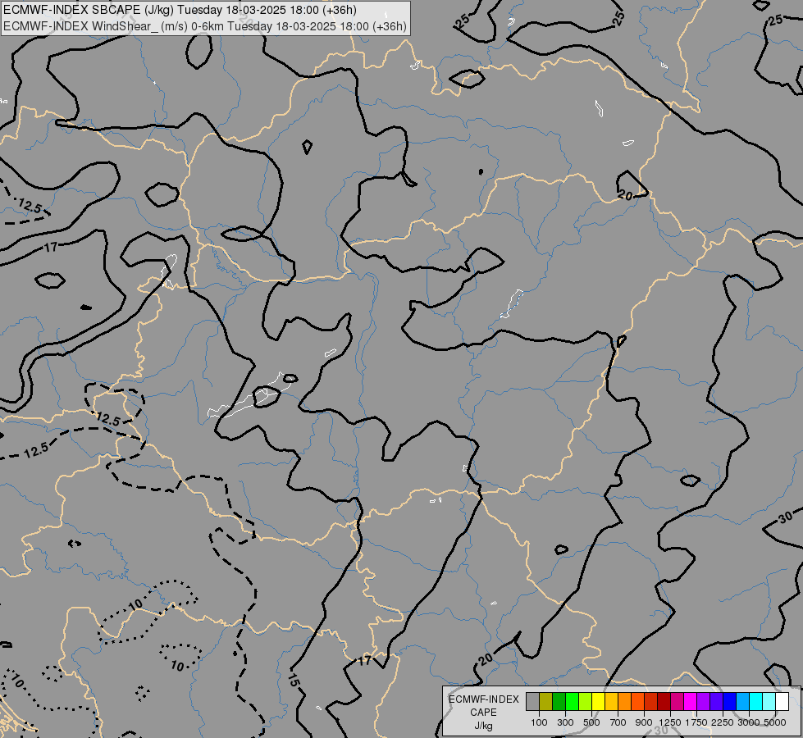Click the 3000 legend scale value
Screen dimensions: 803x738
coord(749,722)
